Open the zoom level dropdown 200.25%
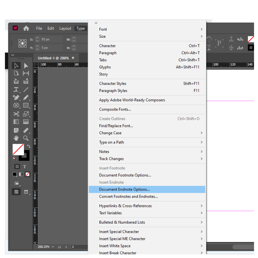Screen dimensions: 258x258 tap(53, 247)
